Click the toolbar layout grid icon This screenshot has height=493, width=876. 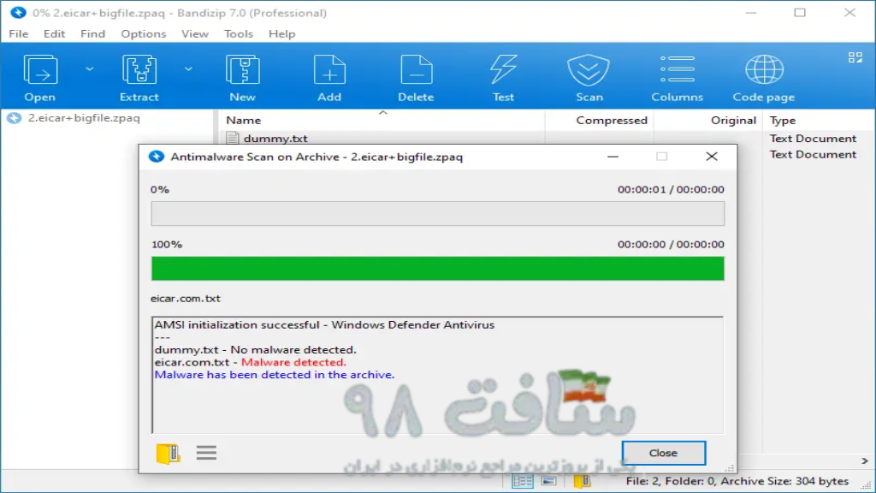pyautogui.click(x=855, y=57)
